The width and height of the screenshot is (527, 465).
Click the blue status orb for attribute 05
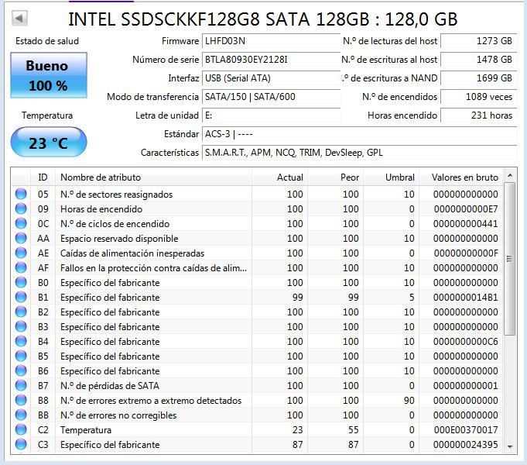(x=21, y=194)
